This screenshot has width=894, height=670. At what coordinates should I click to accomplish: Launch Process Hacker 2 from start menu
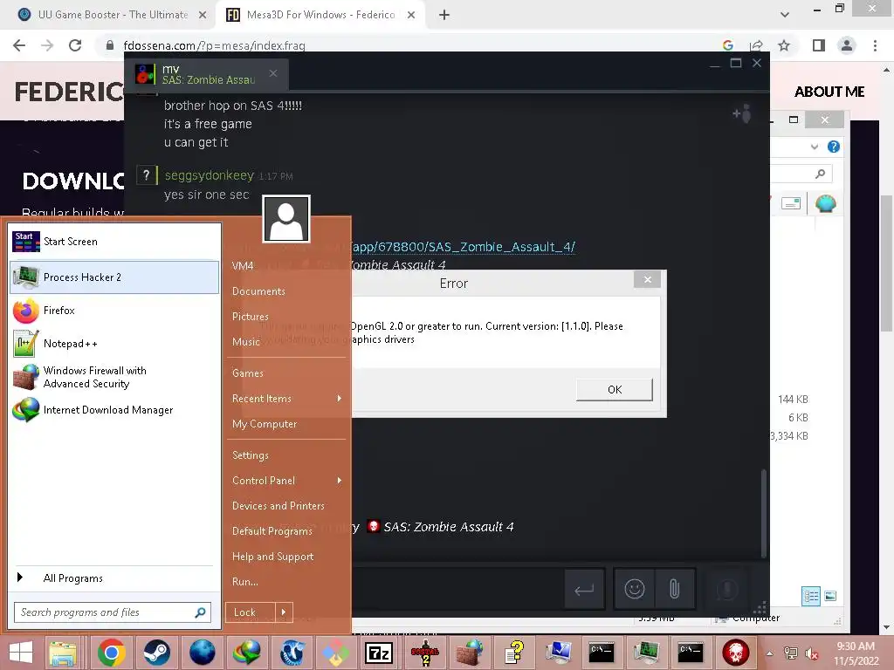tap(114, 277)
